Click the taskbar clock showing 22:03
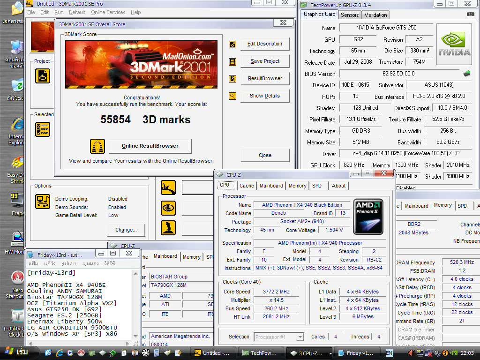Viewport: 480px width, 360px height. tap(467, 353)
